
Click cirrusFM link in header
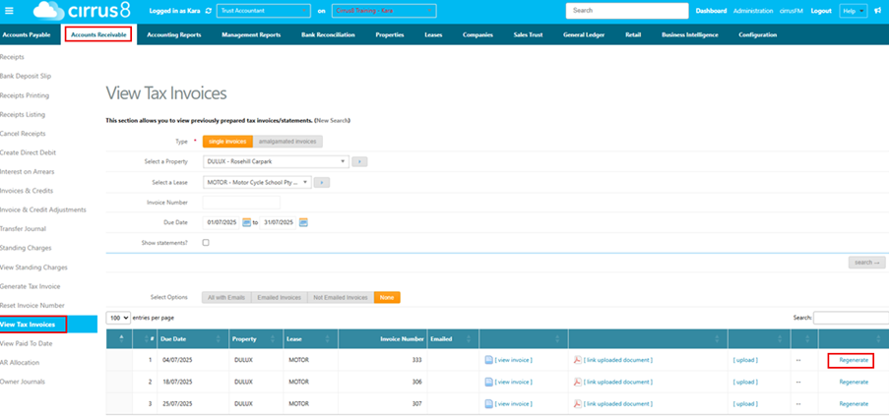pos(792,11)
